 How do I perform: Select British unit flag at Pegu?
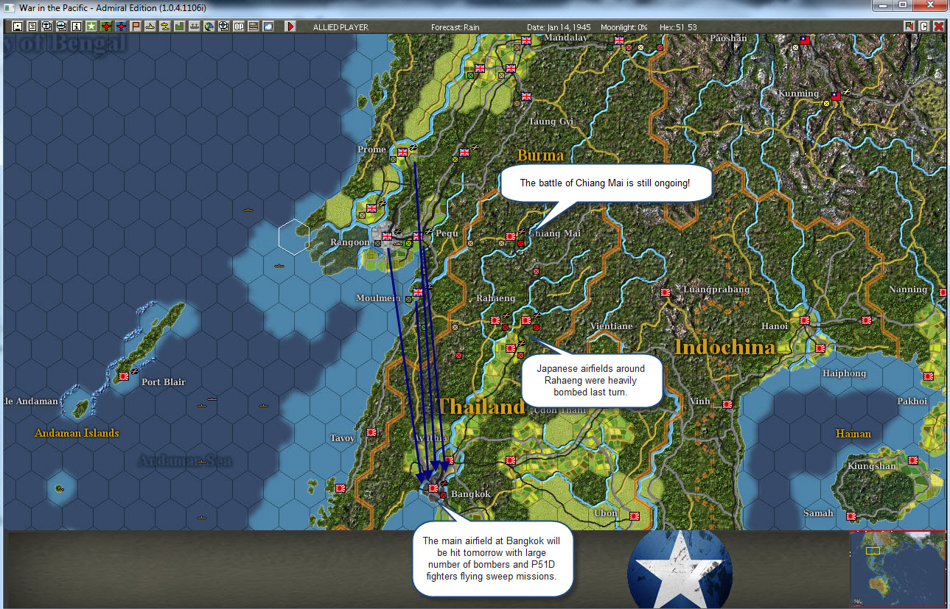coord(418,236)
